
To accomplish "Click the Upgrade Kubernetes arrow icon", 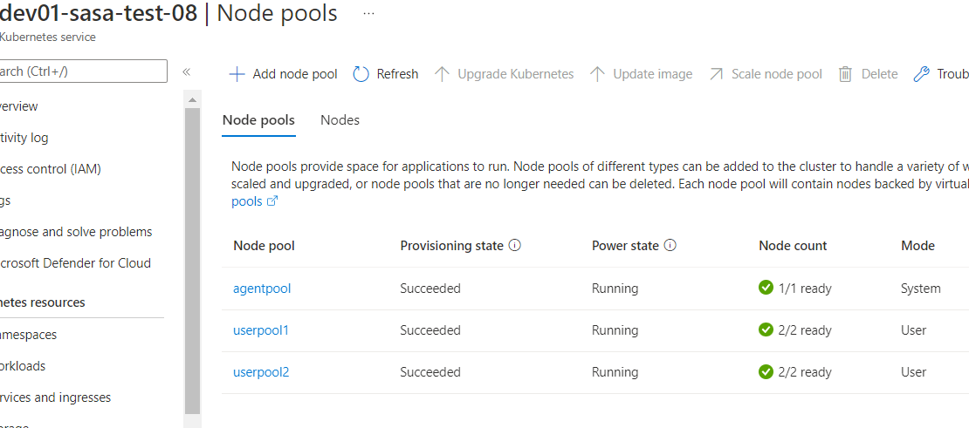I will tap(442, 75).
